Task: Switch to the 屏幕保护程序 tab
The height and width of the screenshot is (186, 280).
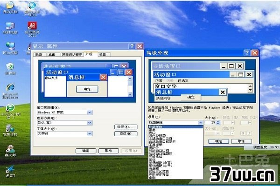Action: pos(72,54)
